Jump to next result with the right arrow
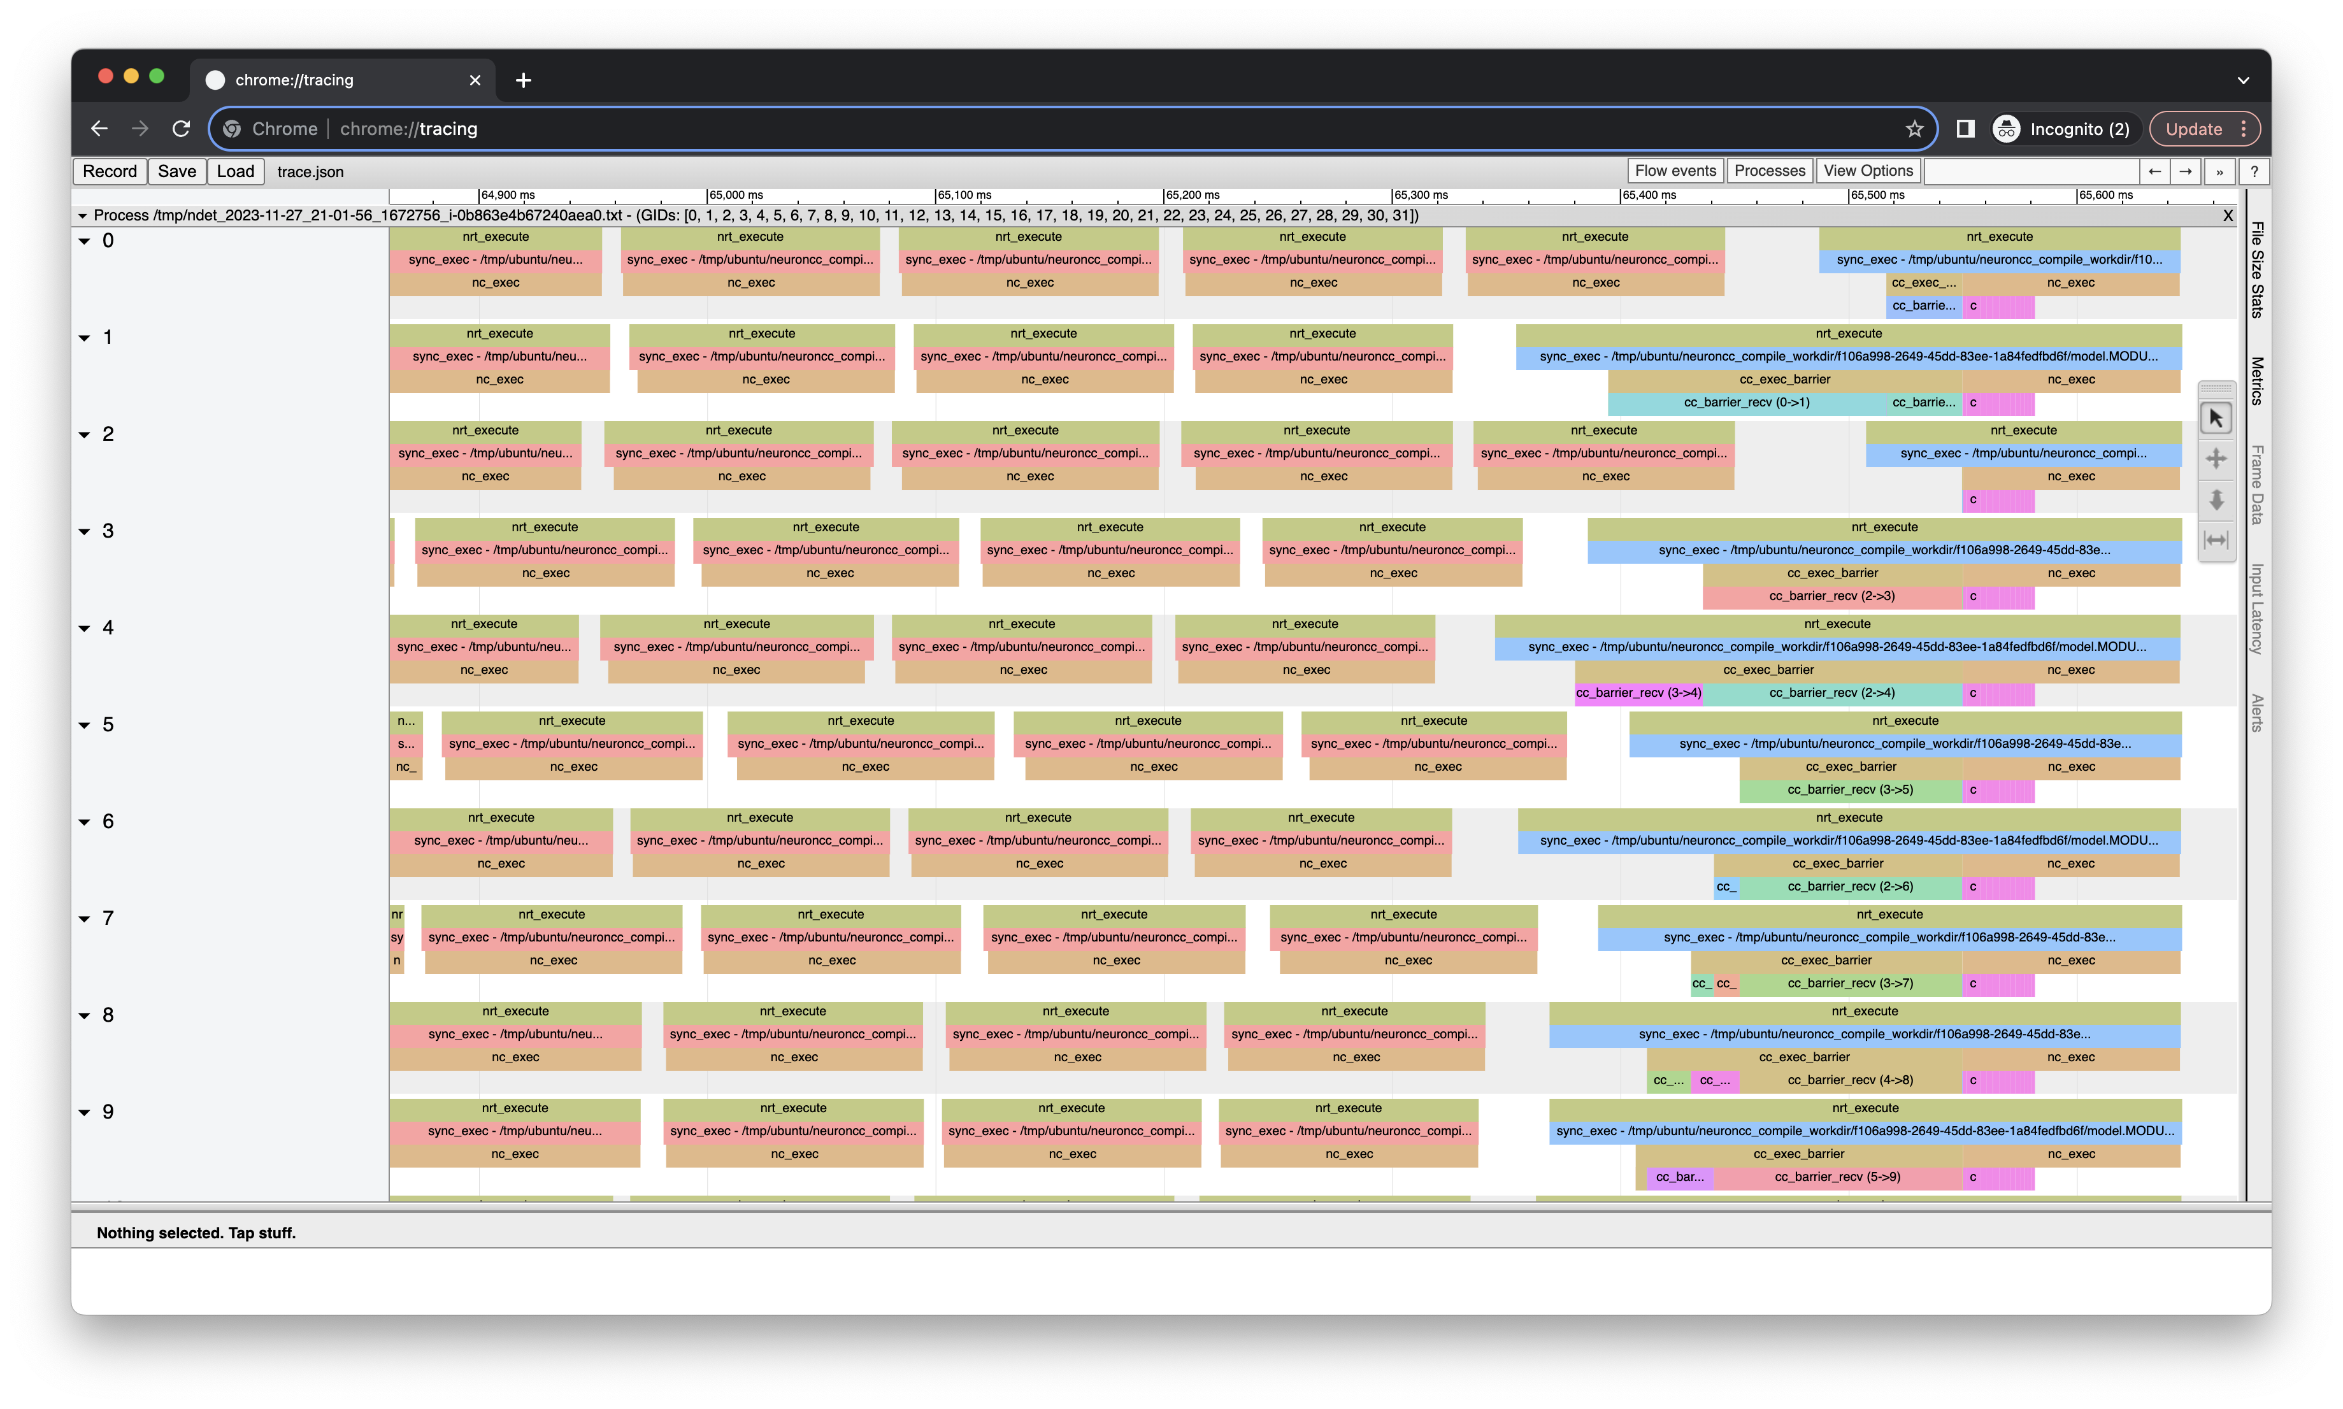 coord(2186,171)
